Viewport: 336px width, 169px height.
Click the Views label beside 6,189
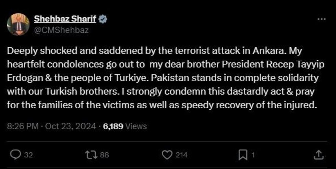pos(136,126)
